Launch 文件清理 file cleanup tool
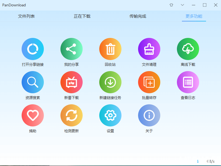Screen dimensions: 221x166 pos(149,49)
